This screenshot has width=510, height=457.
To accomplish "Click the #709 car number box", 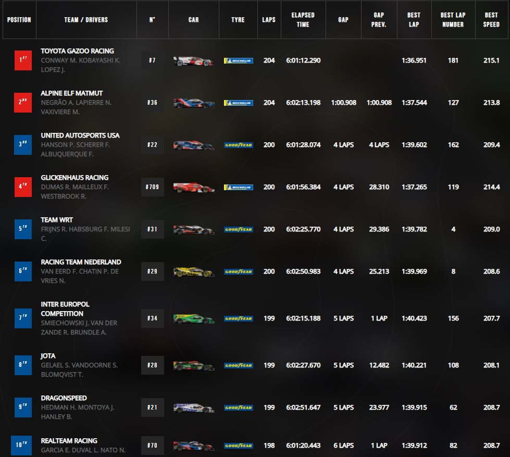I will tap(153, 187).
